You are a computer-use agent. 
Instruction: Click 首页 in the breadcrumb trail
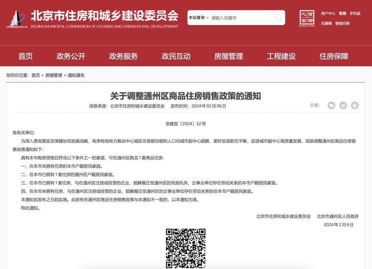35,75
